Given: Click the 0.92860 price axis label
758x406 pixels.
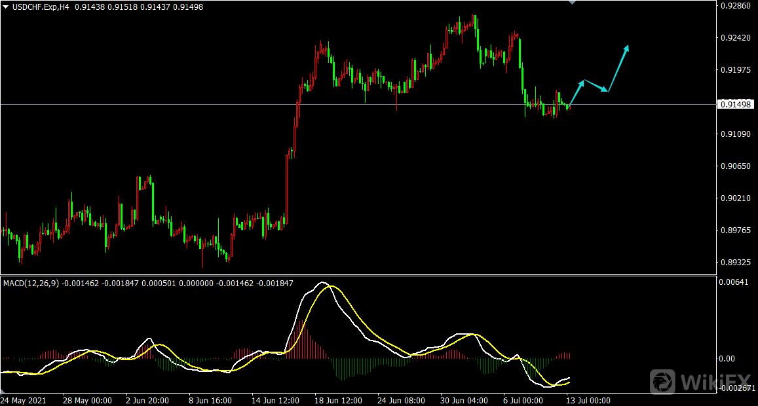Looking at the screenshot, I should (736, 6).
